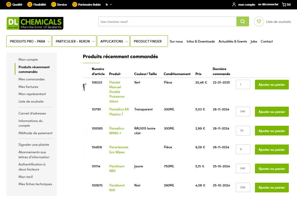Image resolution: width=297 pixels, height=198 pixels.
Task: Open Authentification à deux facteurs
Action: [32, 167]
